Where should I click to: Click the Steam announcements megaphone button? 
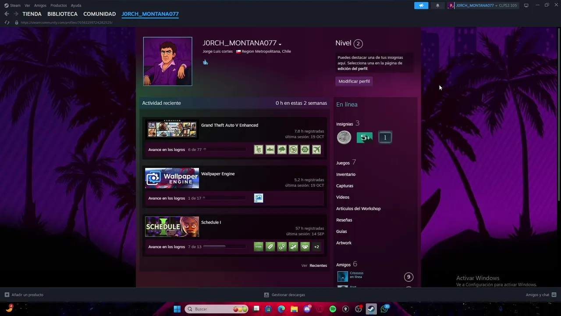coord(421,5)
